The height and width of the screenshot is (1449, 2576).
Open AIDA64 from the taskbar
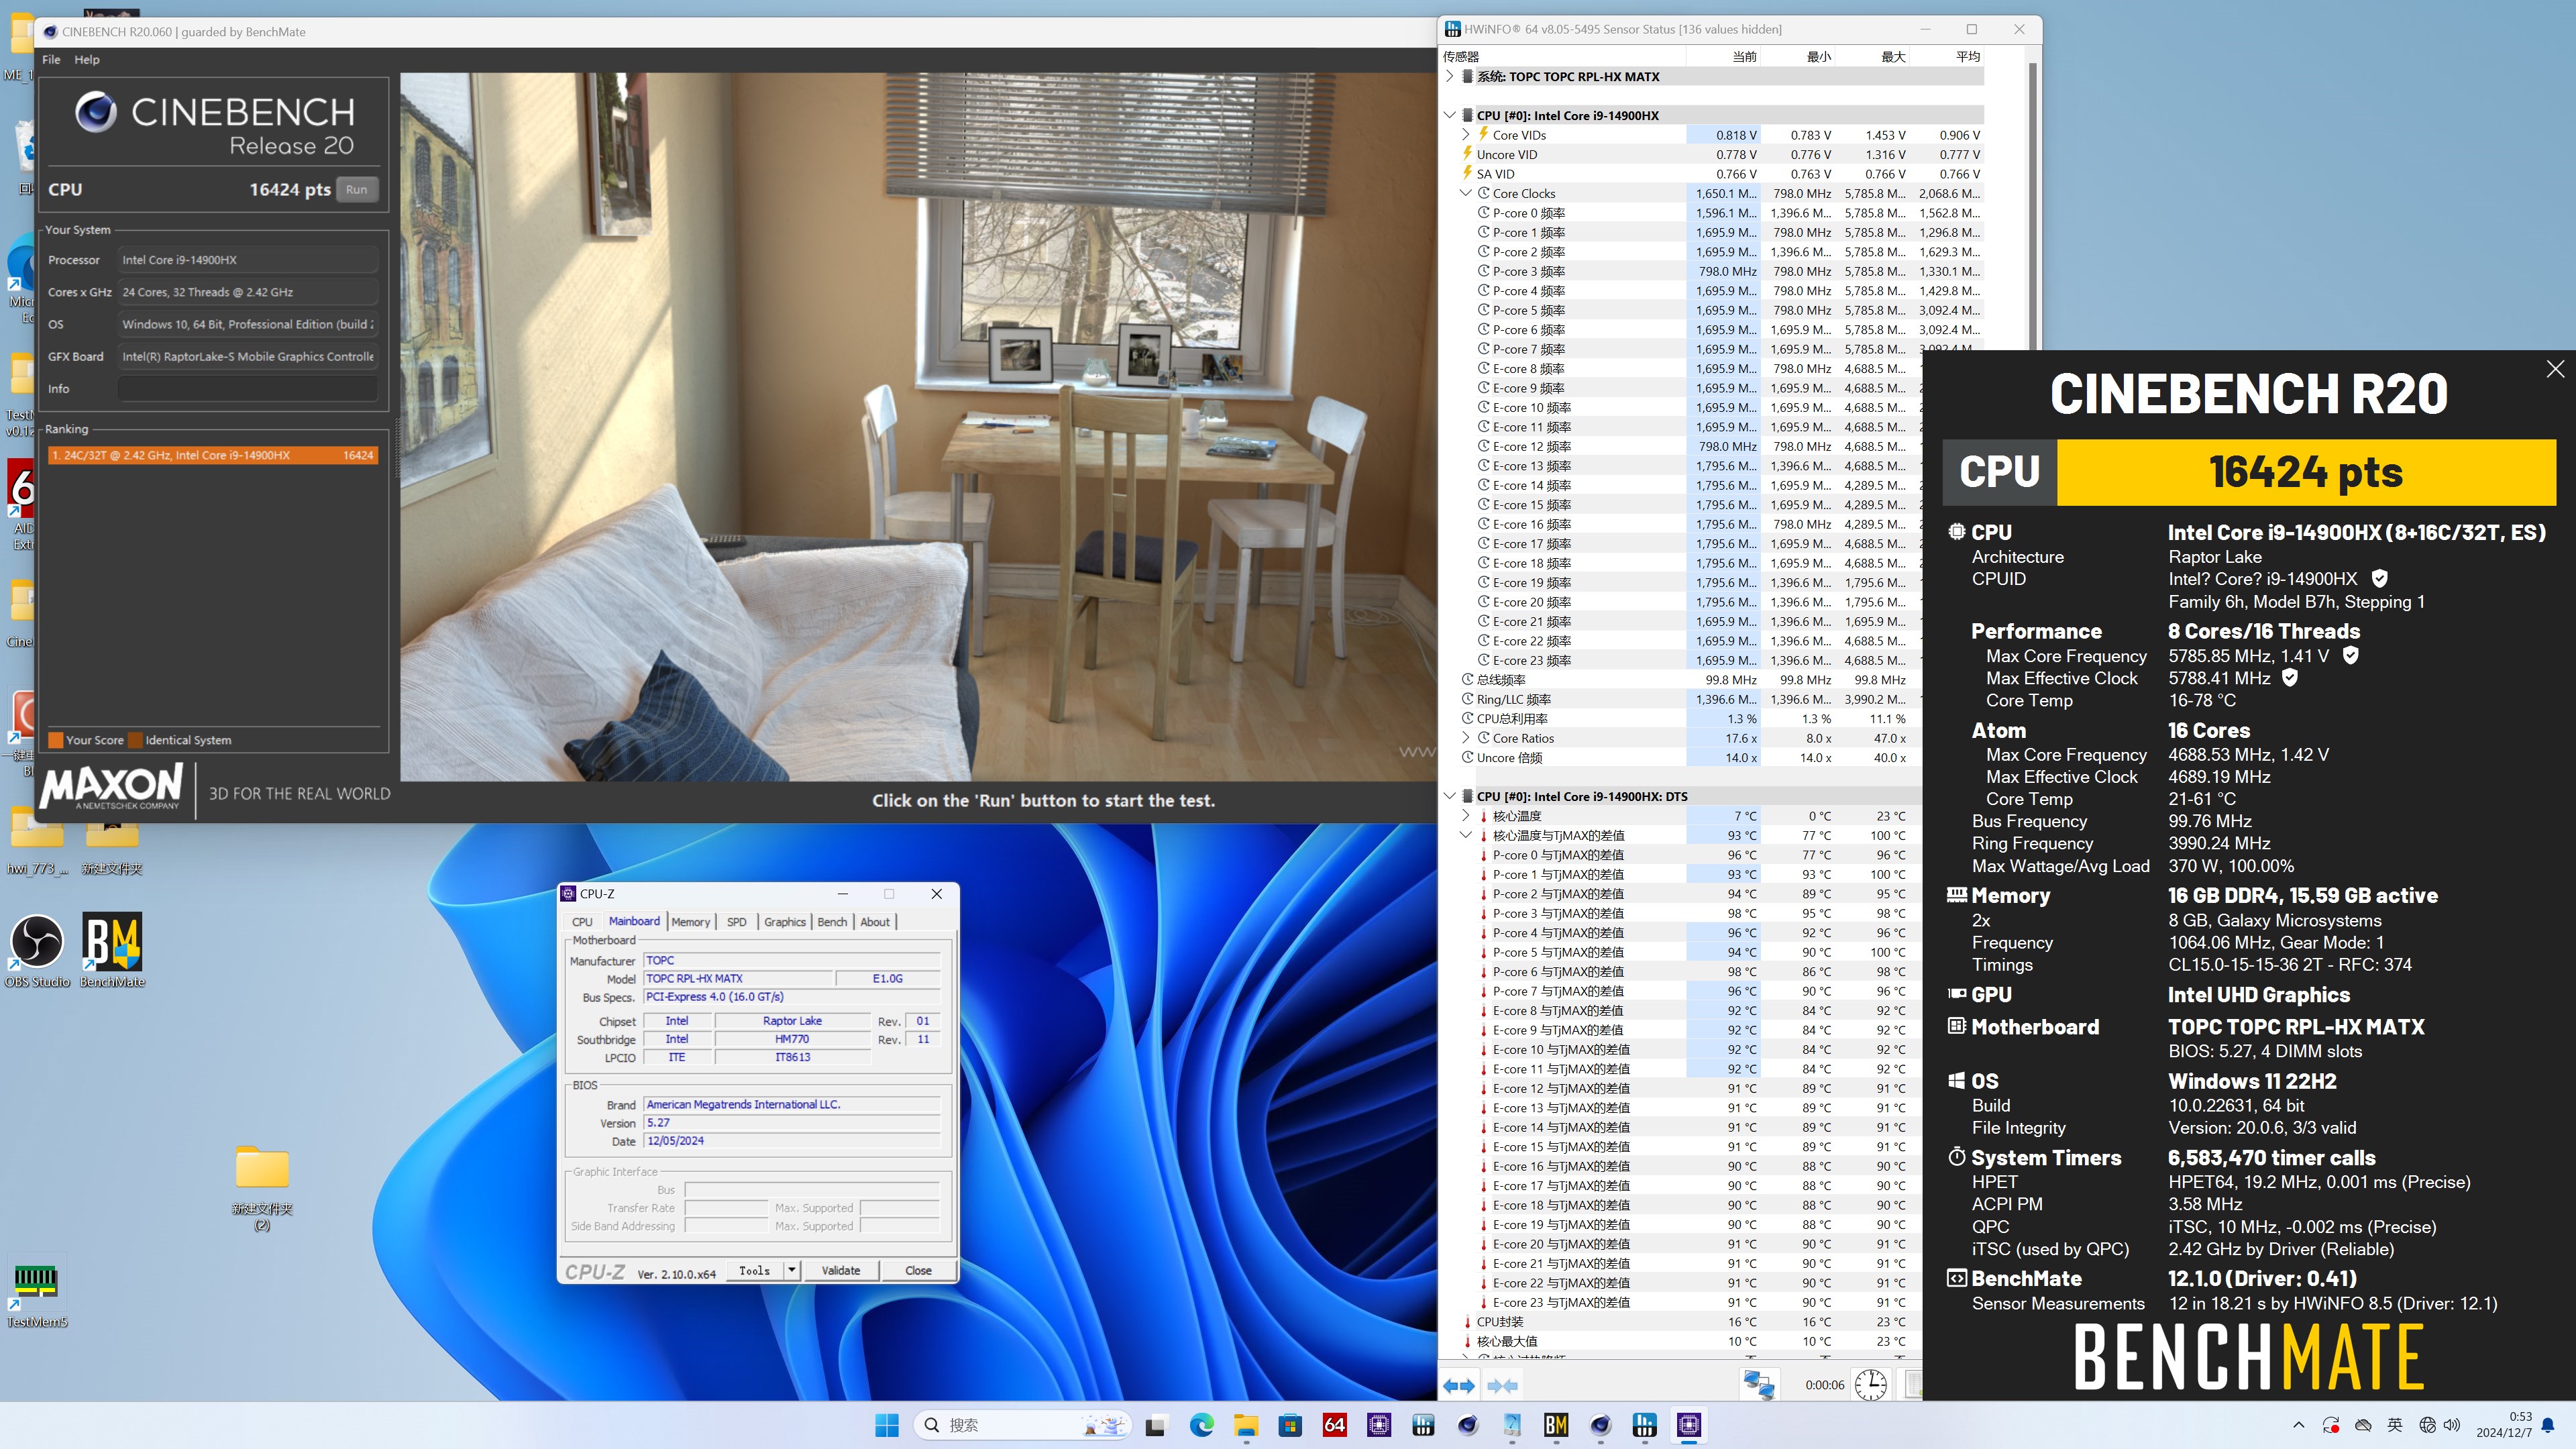[1334, 1425]
